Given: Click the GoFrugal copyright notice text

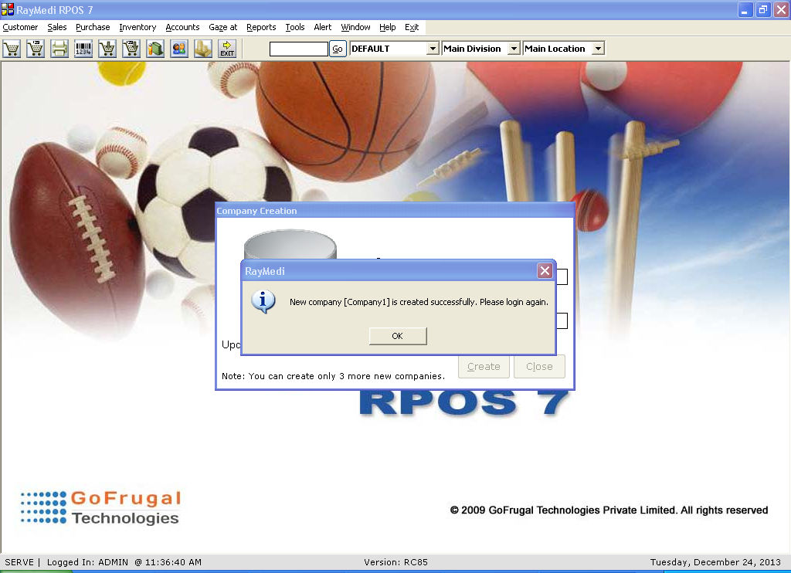Looking at the screenshot, I should point(609,510).
